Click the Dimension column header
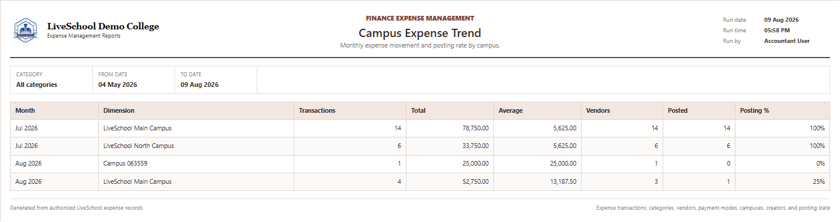Screen dimensions: 840x222 pos(196,110)
